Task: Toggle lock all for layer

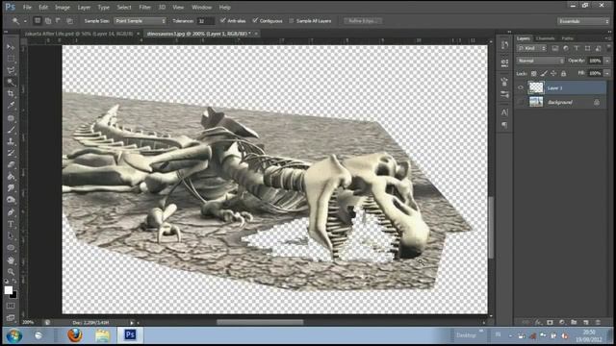Action: [x=563, y=73]
